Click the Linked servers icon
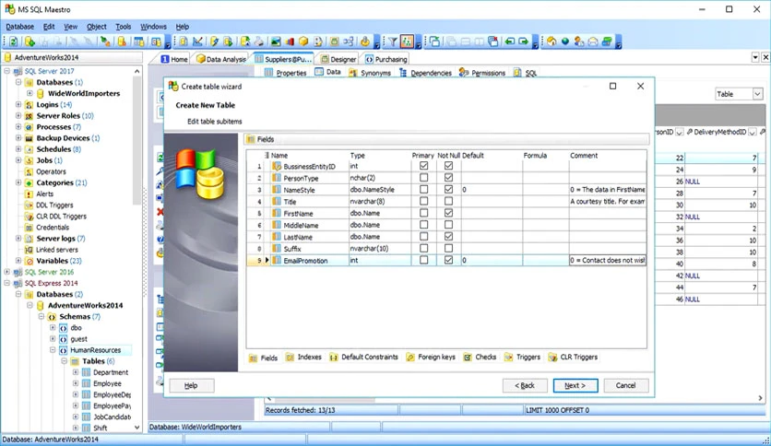This screenshot has height=446, width=771. click(x=29, y=250)
